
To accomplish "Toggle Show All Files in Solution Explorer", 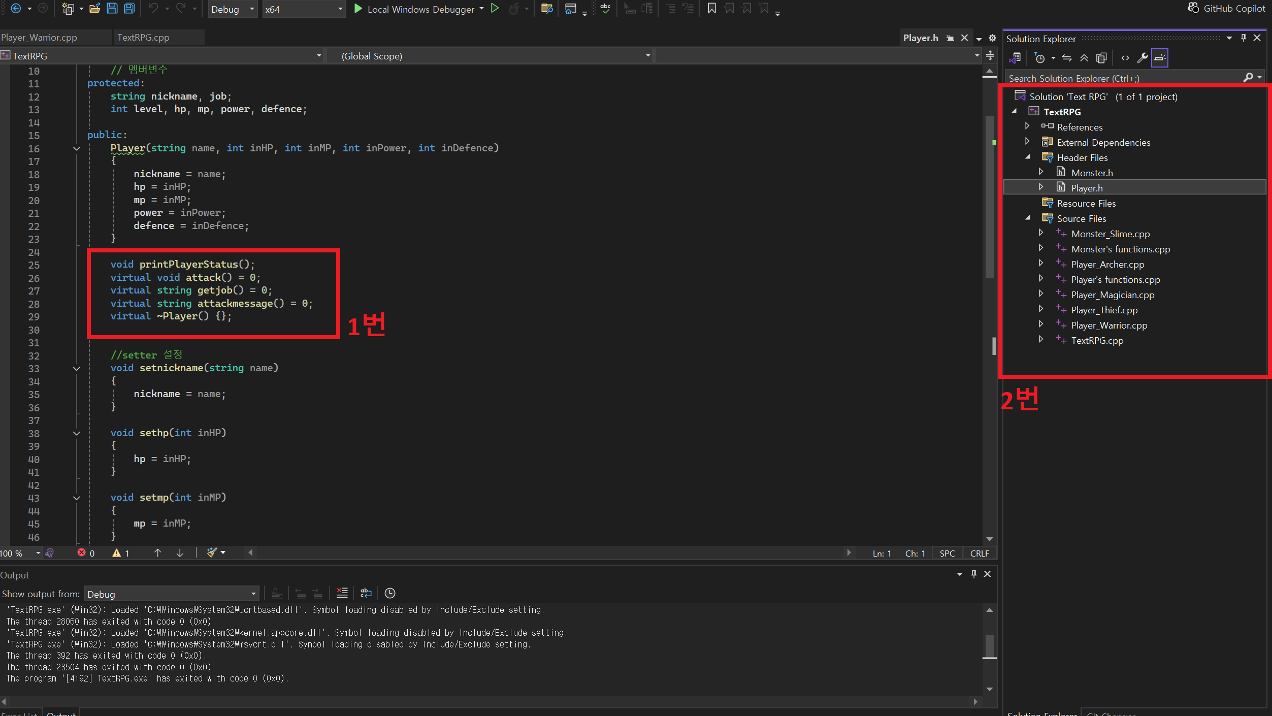I will (x=1101, y=58).
